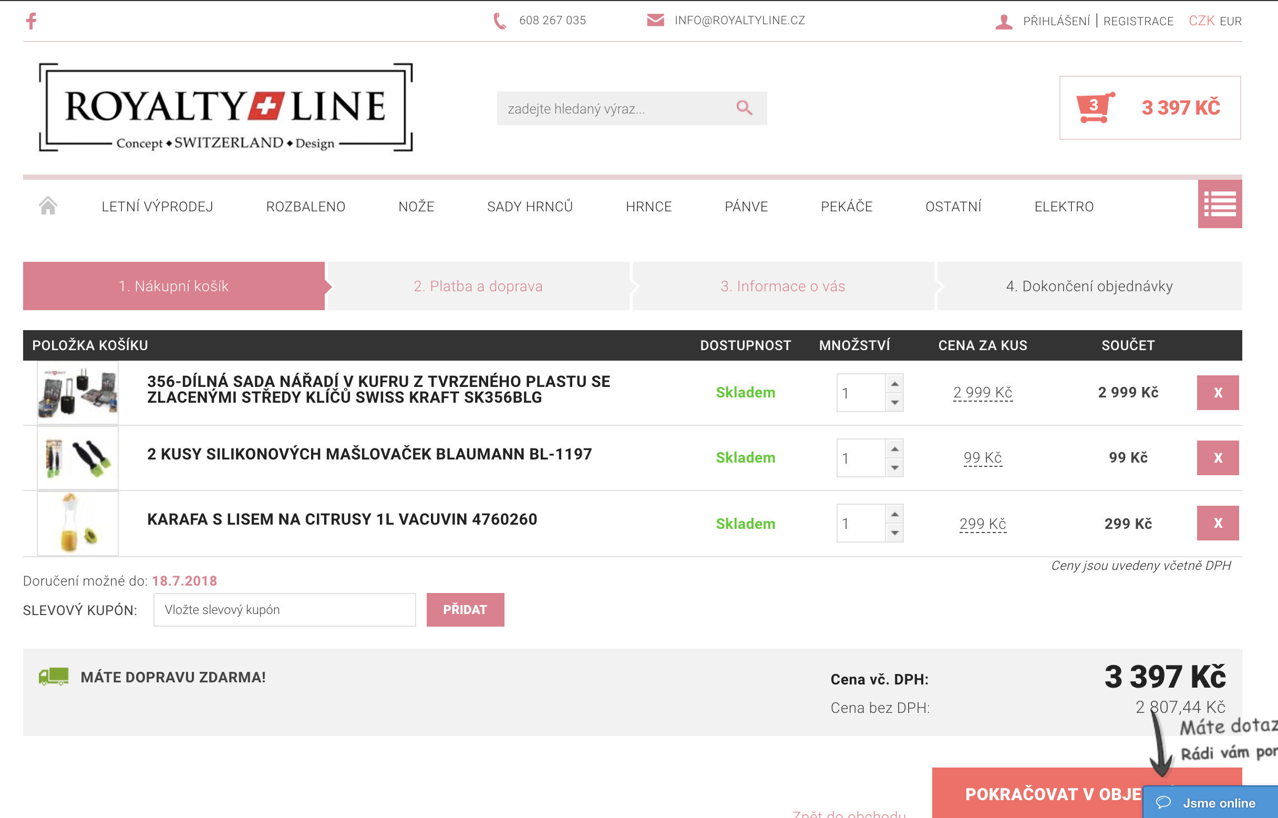Remove the 356-dílná sada nářadí item
The height and width of the screenshot is (818, 1278).
pos(1218,393)
